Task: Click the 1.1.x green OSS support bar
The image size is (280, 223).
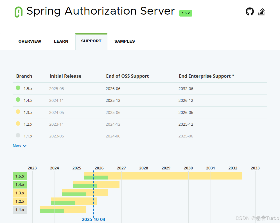Action: click(x=52, y=211)
